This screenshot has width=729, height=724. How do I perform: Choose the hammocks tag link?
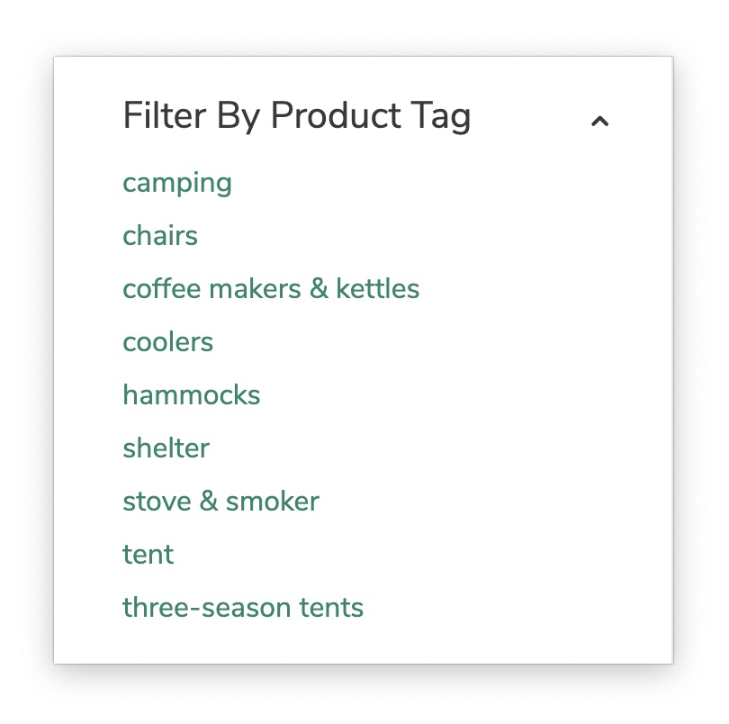(x=192, y=395)
